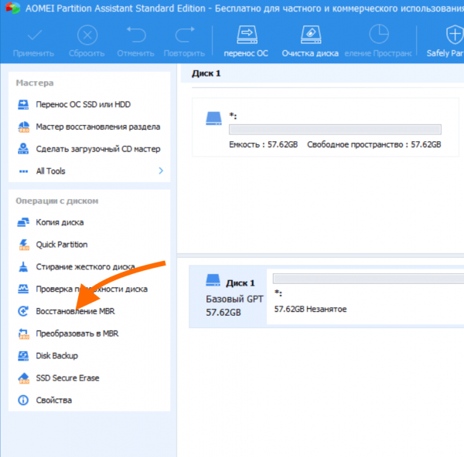Screen dimensions: 464x457
Task: Click the Сделать загрузочный CD мастер icon
Action: coord(23,148)
